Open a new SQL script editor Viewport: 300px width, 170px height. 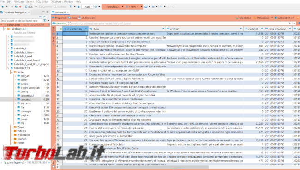(29, 7)
